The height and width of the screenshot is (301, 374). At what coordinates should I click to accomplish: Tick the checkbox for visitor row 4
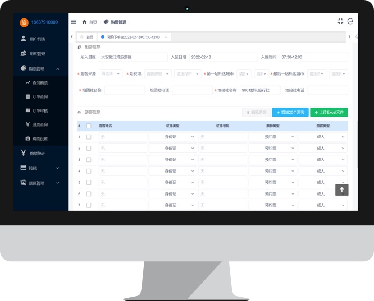point(89,171)
